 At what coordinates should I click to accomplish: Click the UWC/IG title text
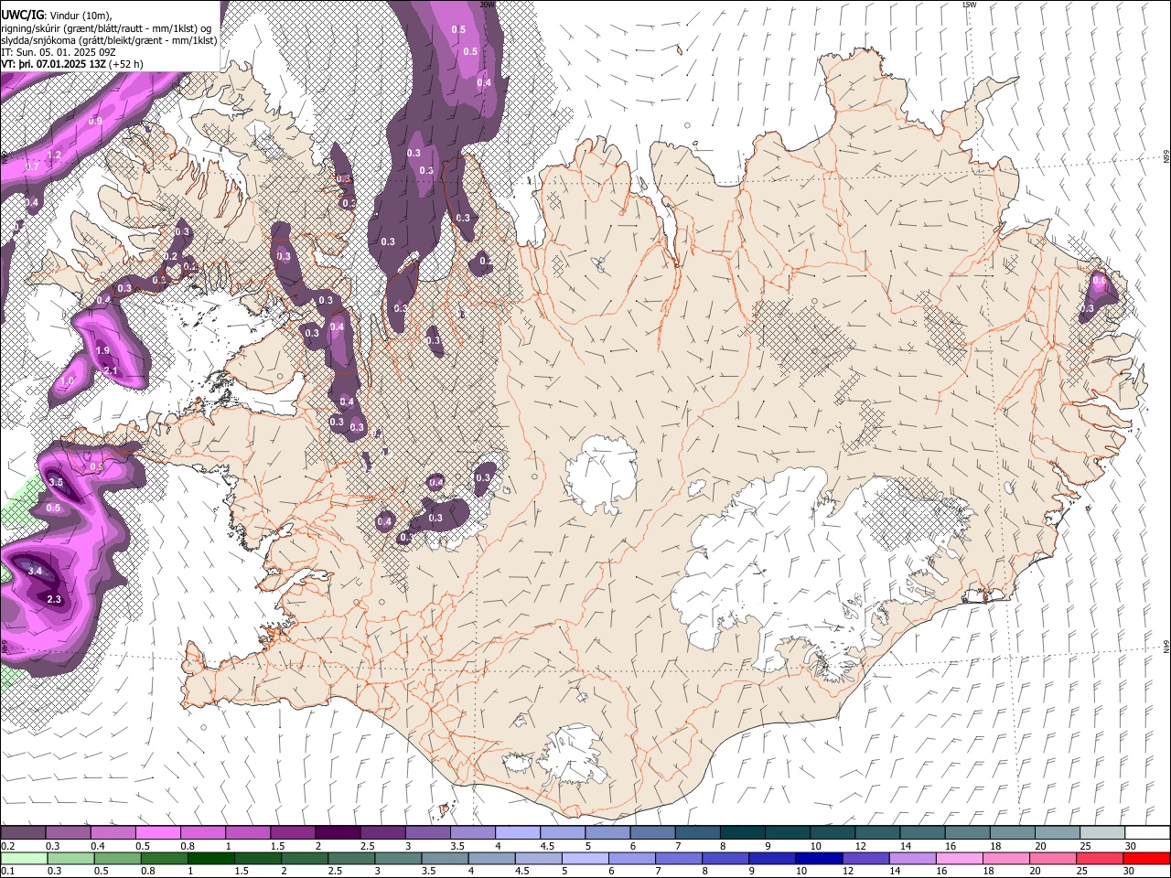(x=23, y=14)
